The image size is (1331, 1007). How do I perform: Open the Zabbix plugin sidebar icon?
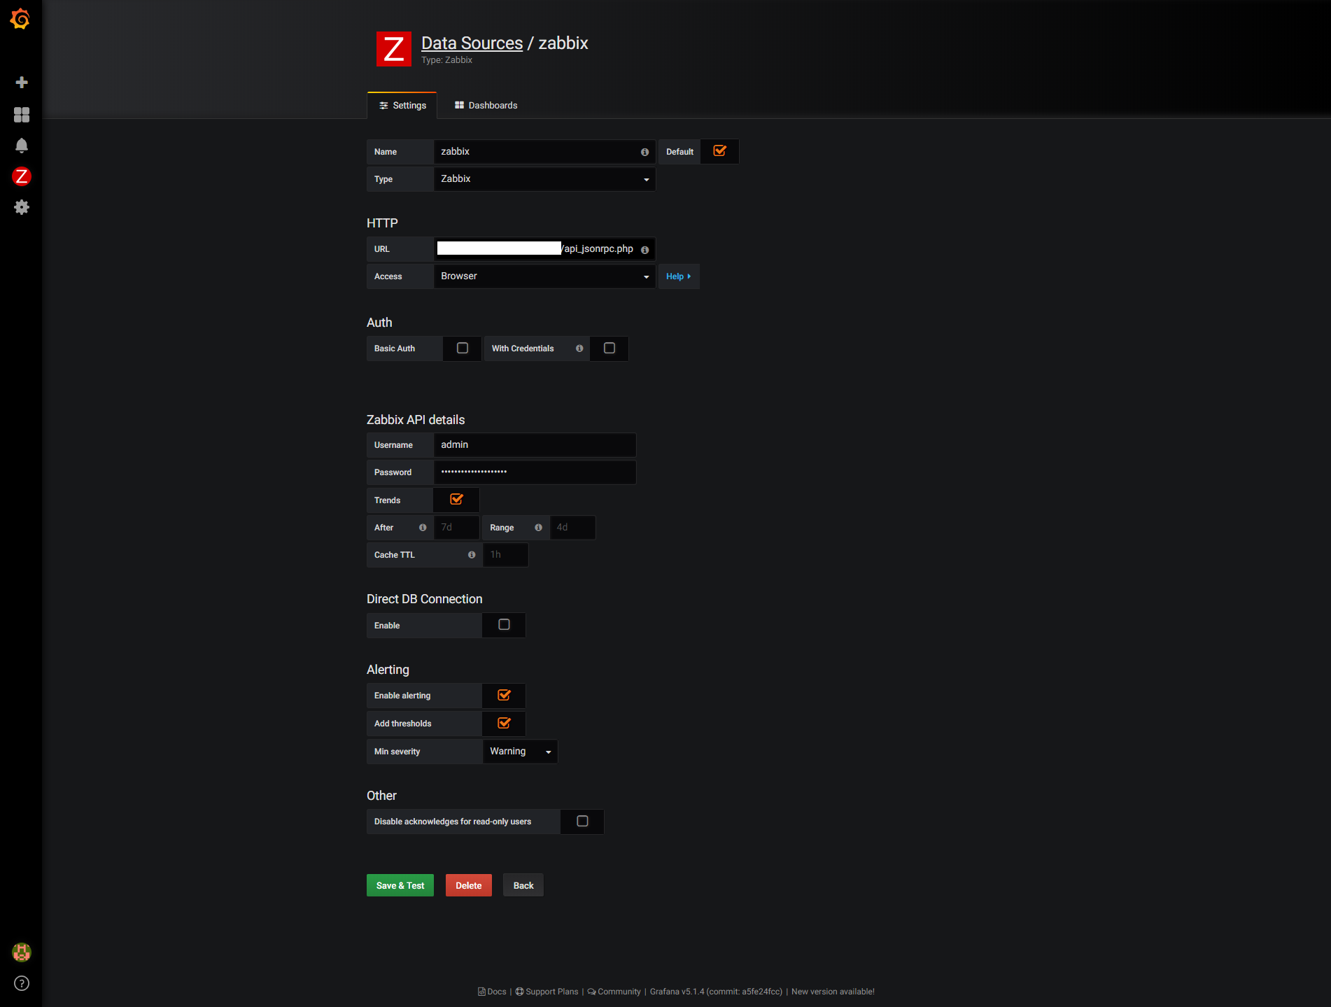click(22, 176)
